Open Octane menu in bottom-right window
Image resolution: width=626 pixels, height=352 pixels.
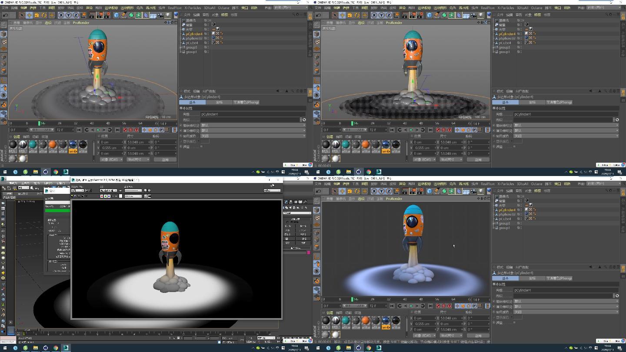tap(536, 184)
